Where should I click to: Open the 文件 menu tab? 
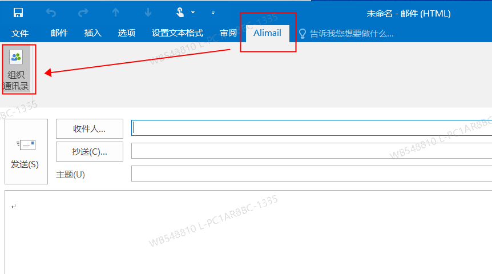pos(20,33)
